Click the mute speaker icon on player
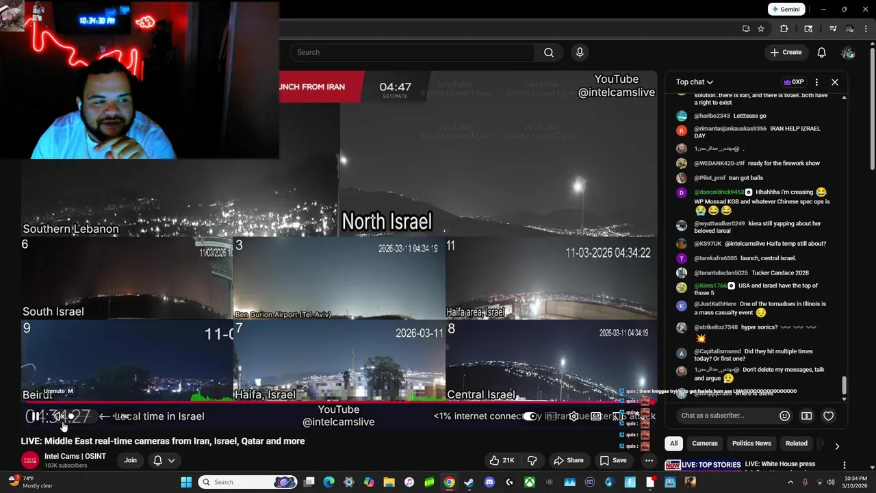876x493 pixels. (59, 416)
